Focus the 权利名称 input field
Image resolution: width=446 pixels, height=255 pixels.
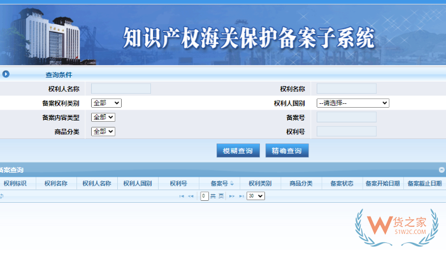click(x=347, y=89)
